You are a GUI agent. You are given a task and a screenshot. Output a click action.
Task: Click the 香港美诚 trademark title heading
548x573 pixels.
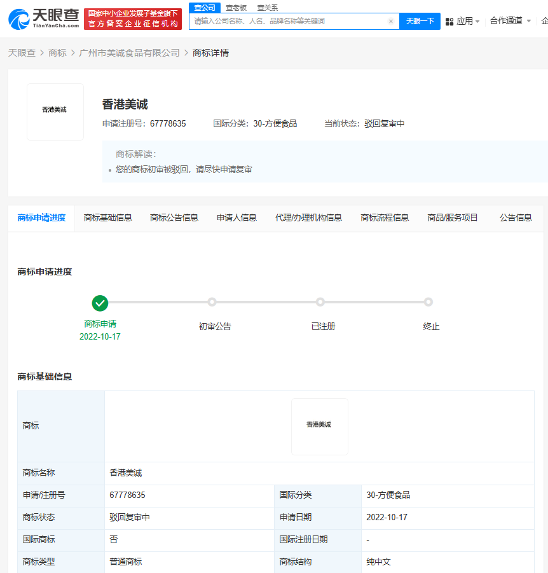click(x=125, y=104)
